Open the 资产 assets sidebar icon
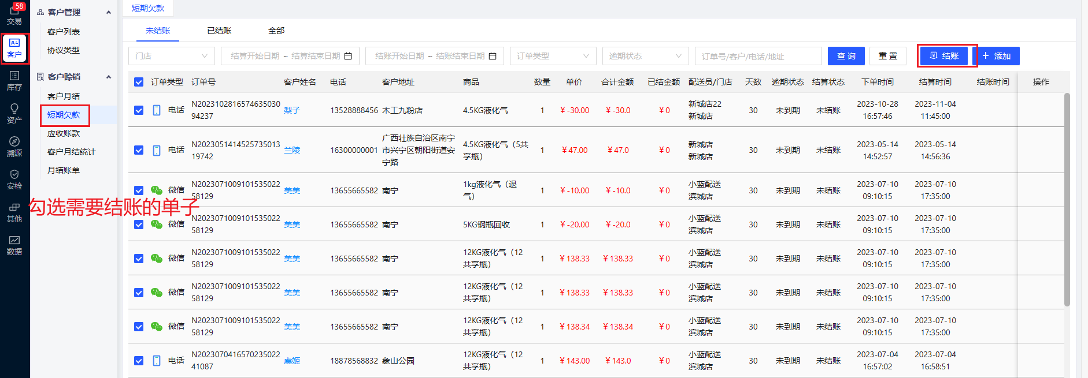Image resolution: width=1088 pixels, height=378 pixels. (14, 114)
